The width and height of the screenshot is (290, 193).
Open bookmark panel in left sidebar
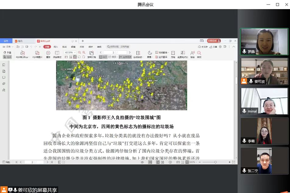click(4, 65)
